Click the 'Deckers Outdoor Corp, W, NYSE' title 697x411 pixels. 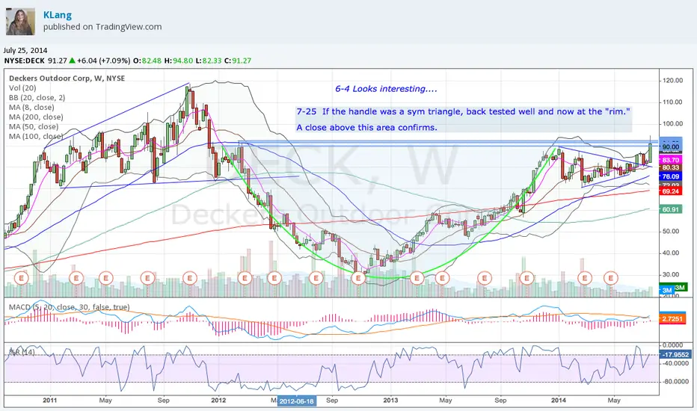67,78
